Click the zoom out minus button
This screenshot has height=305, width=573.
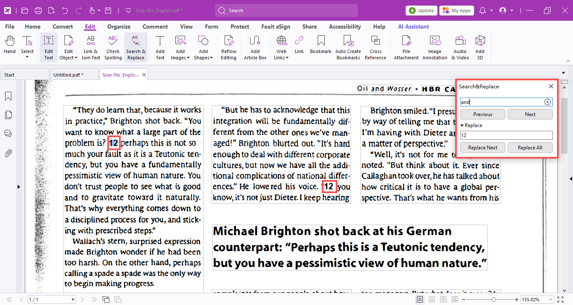(463, 300)
